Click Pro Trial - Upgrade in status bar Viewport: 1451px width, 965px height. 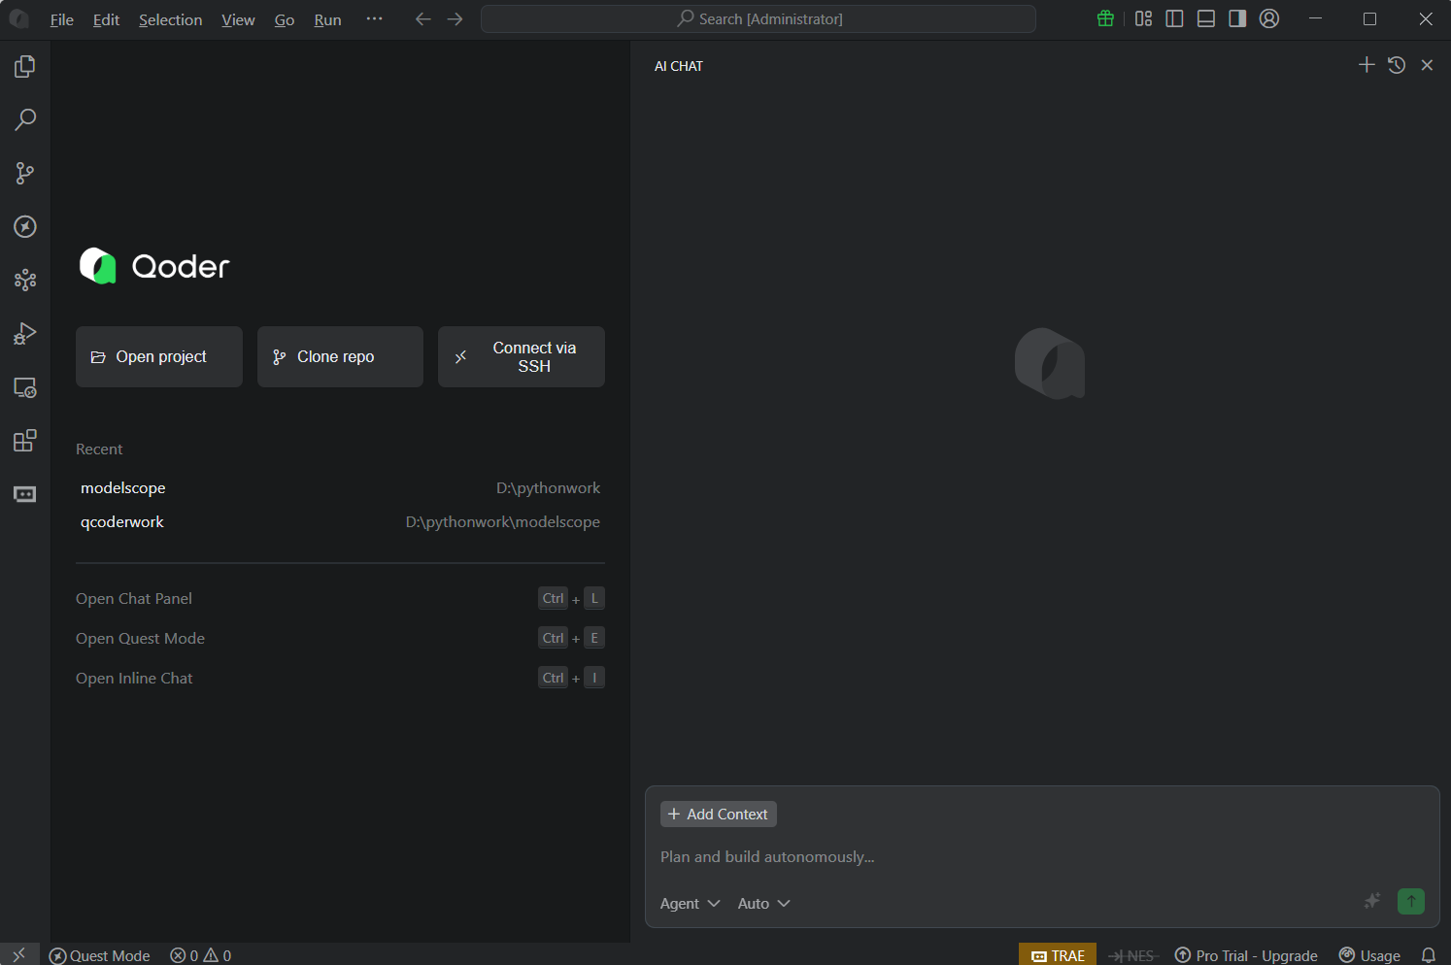(x=1246, y=955)
